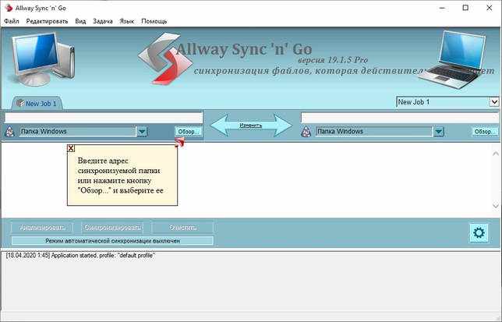Close the yellow hint tooltip
This screenshot has width=502, height=322.
pos(71,148)
